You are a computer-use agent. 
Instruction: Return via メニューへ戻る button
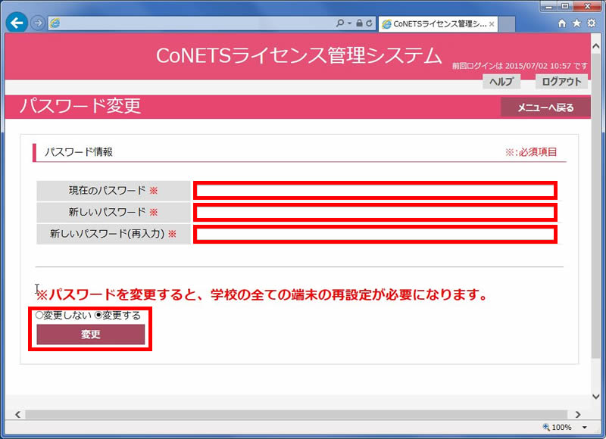(x=545, y=107)
